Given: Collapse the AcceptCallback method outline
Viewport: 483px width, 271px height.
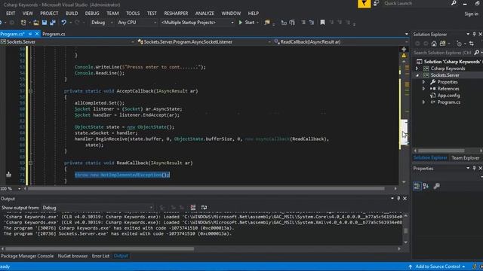Looking at the screenshot, I should coord(30,91).
